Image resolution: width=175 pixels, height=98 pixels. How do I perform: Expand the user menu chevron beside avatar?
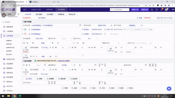[169, 10]
